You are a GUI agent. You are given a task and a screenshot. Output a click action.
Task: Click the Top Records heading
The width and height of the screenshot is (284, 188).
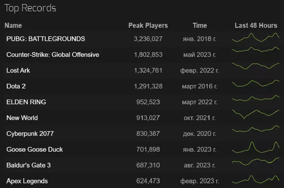(x=30, y=8)
